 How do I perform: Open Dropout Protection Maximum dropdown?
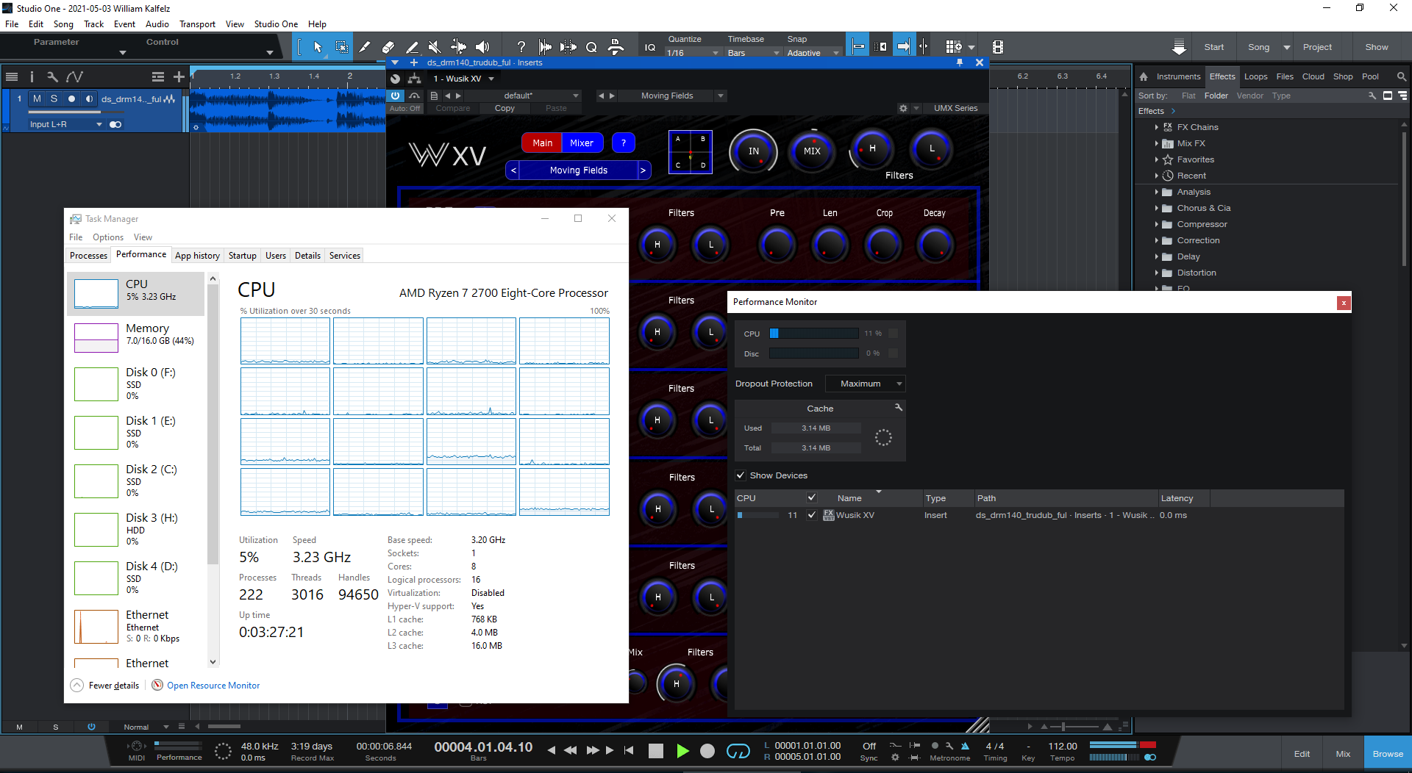(x=865, y=384)
